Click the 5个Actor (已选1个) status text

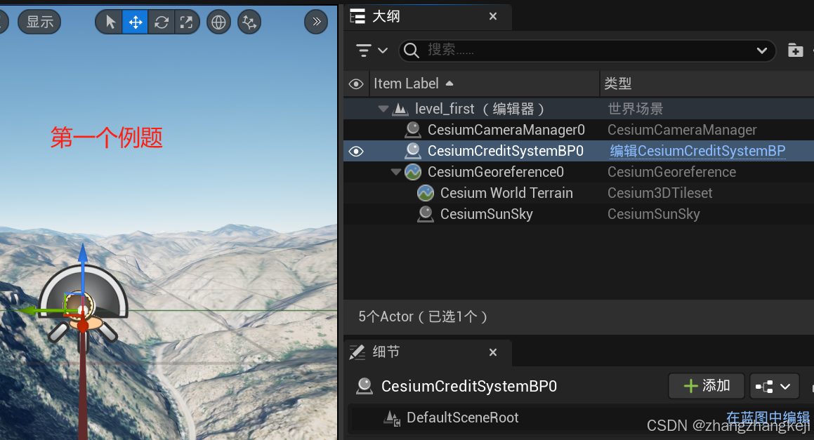click(423, 316)
